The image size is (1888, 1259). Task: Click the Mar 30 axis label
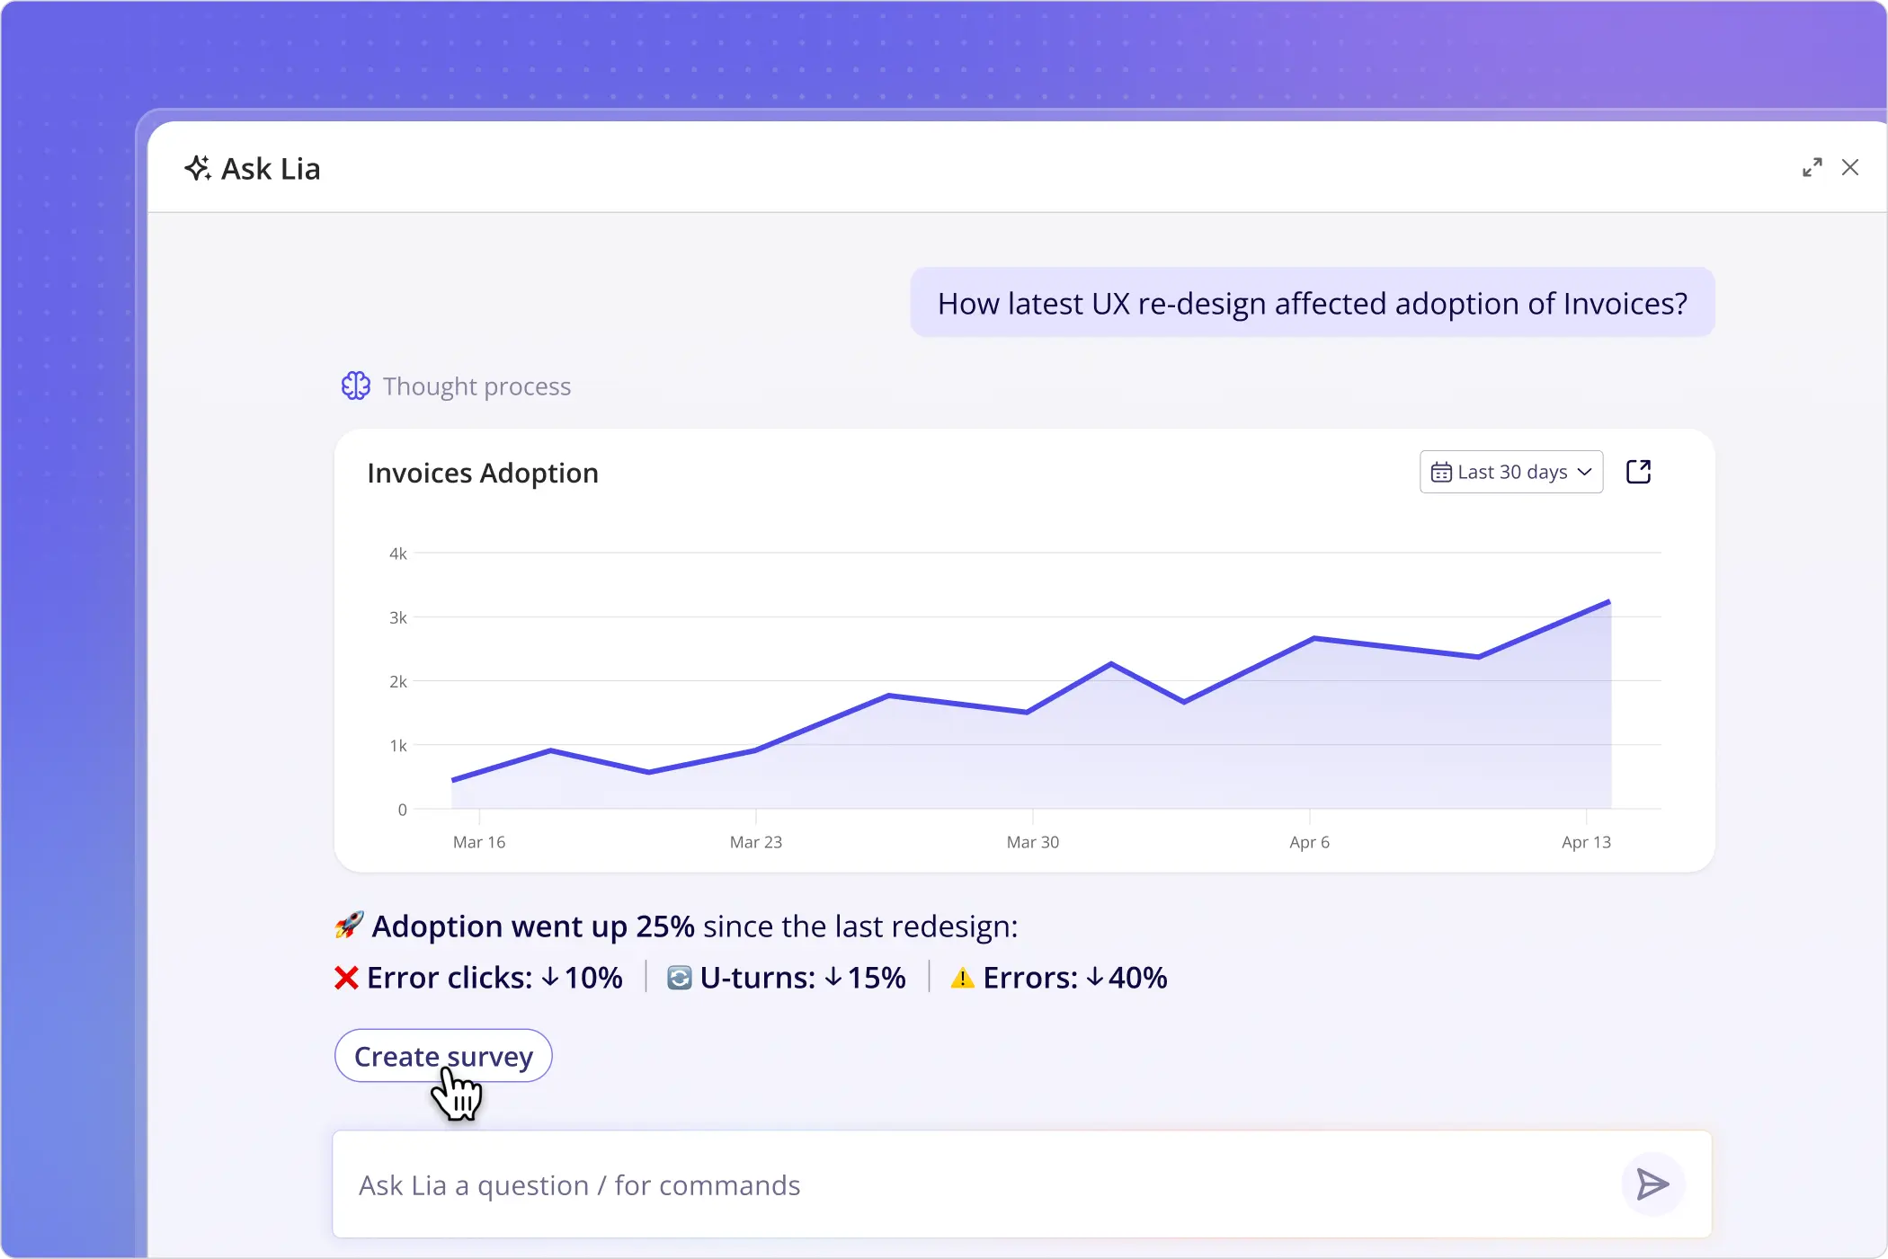pyautogui.click(x=1033, y=842)
